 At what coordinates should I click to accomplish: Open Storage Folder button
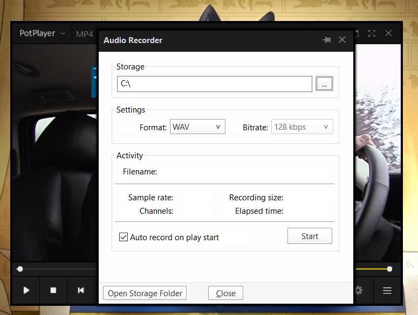coord(145,293)
